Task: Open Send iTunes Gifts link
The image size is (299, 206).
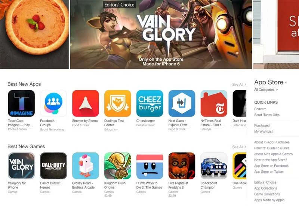Action: coord(267,115)
